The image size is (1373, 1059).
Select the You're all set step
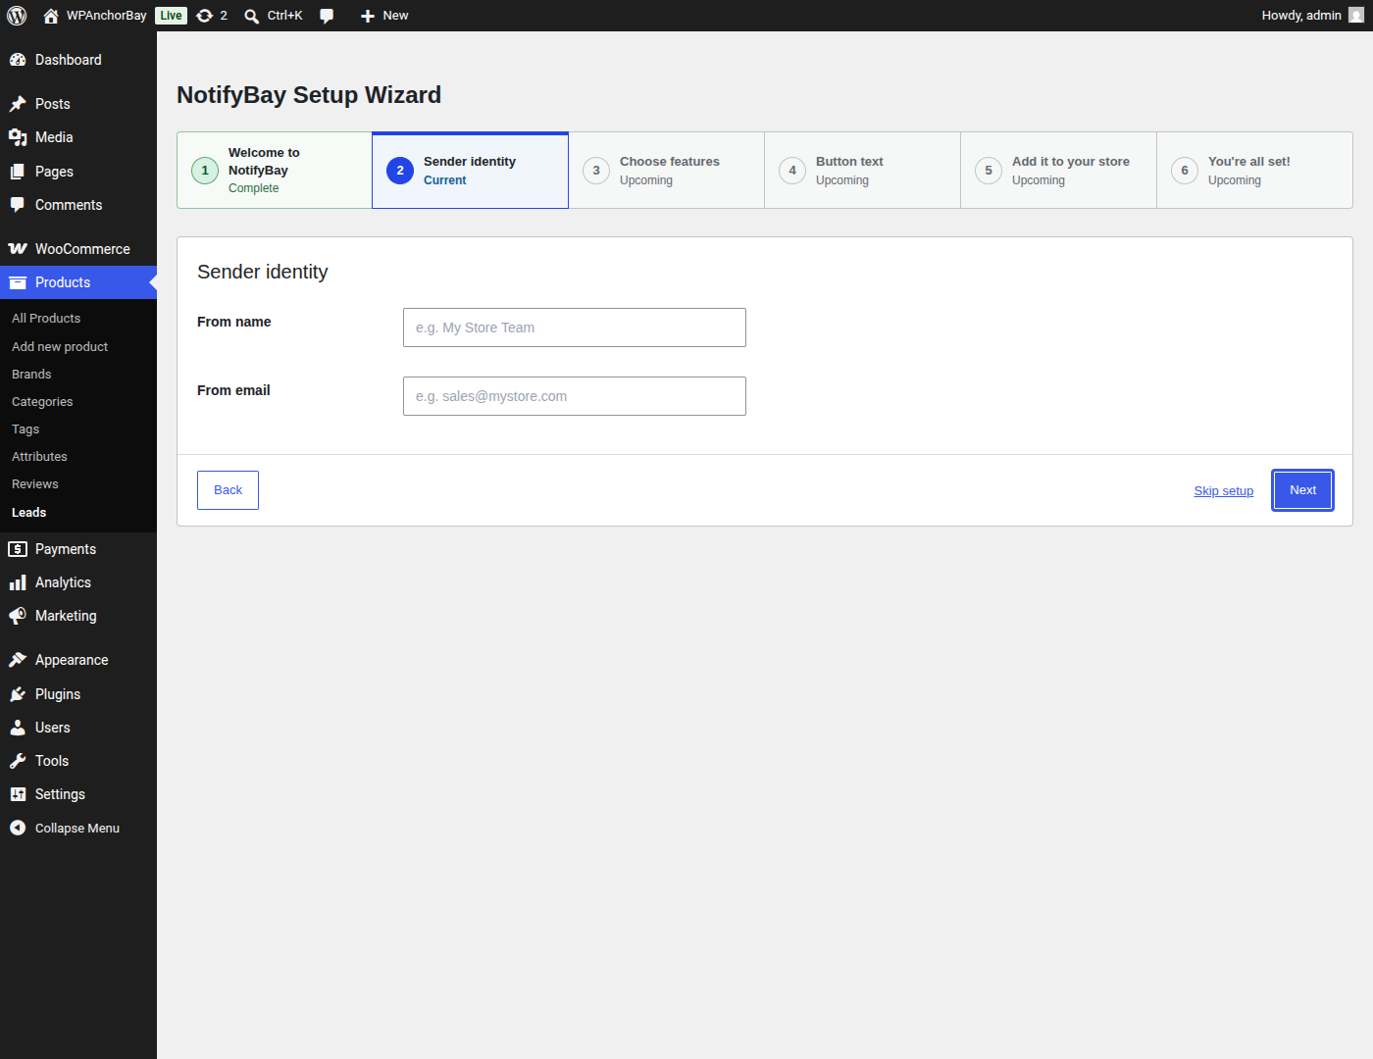point(1255,171)
